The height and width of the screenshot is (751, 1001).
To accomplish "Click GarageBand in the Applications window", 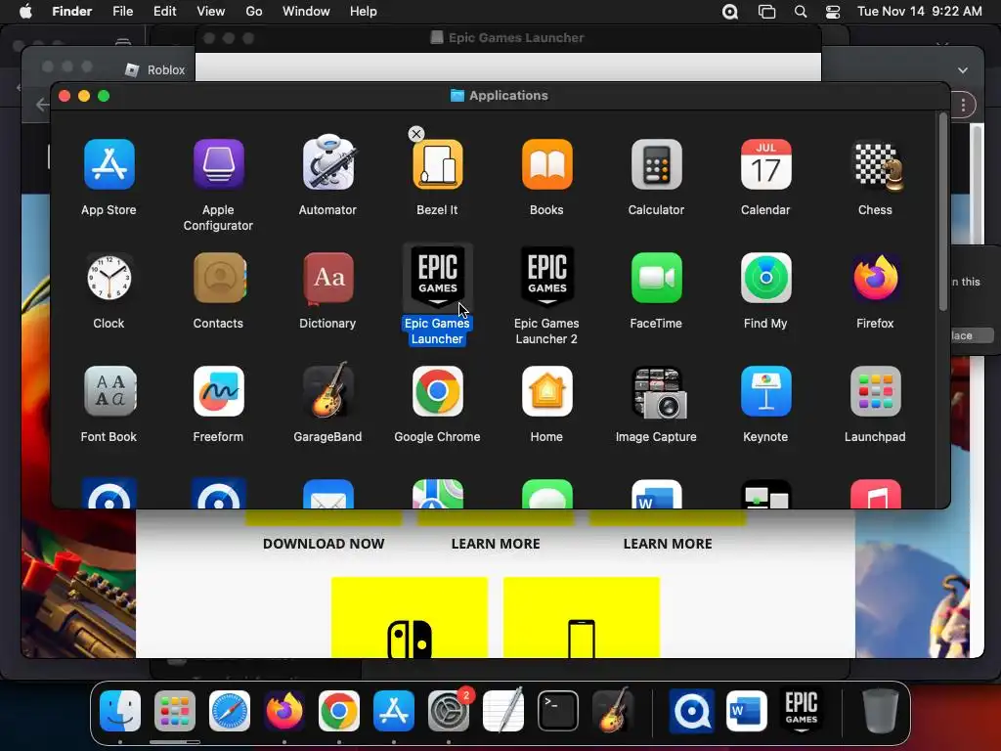I will click(328, 389).
